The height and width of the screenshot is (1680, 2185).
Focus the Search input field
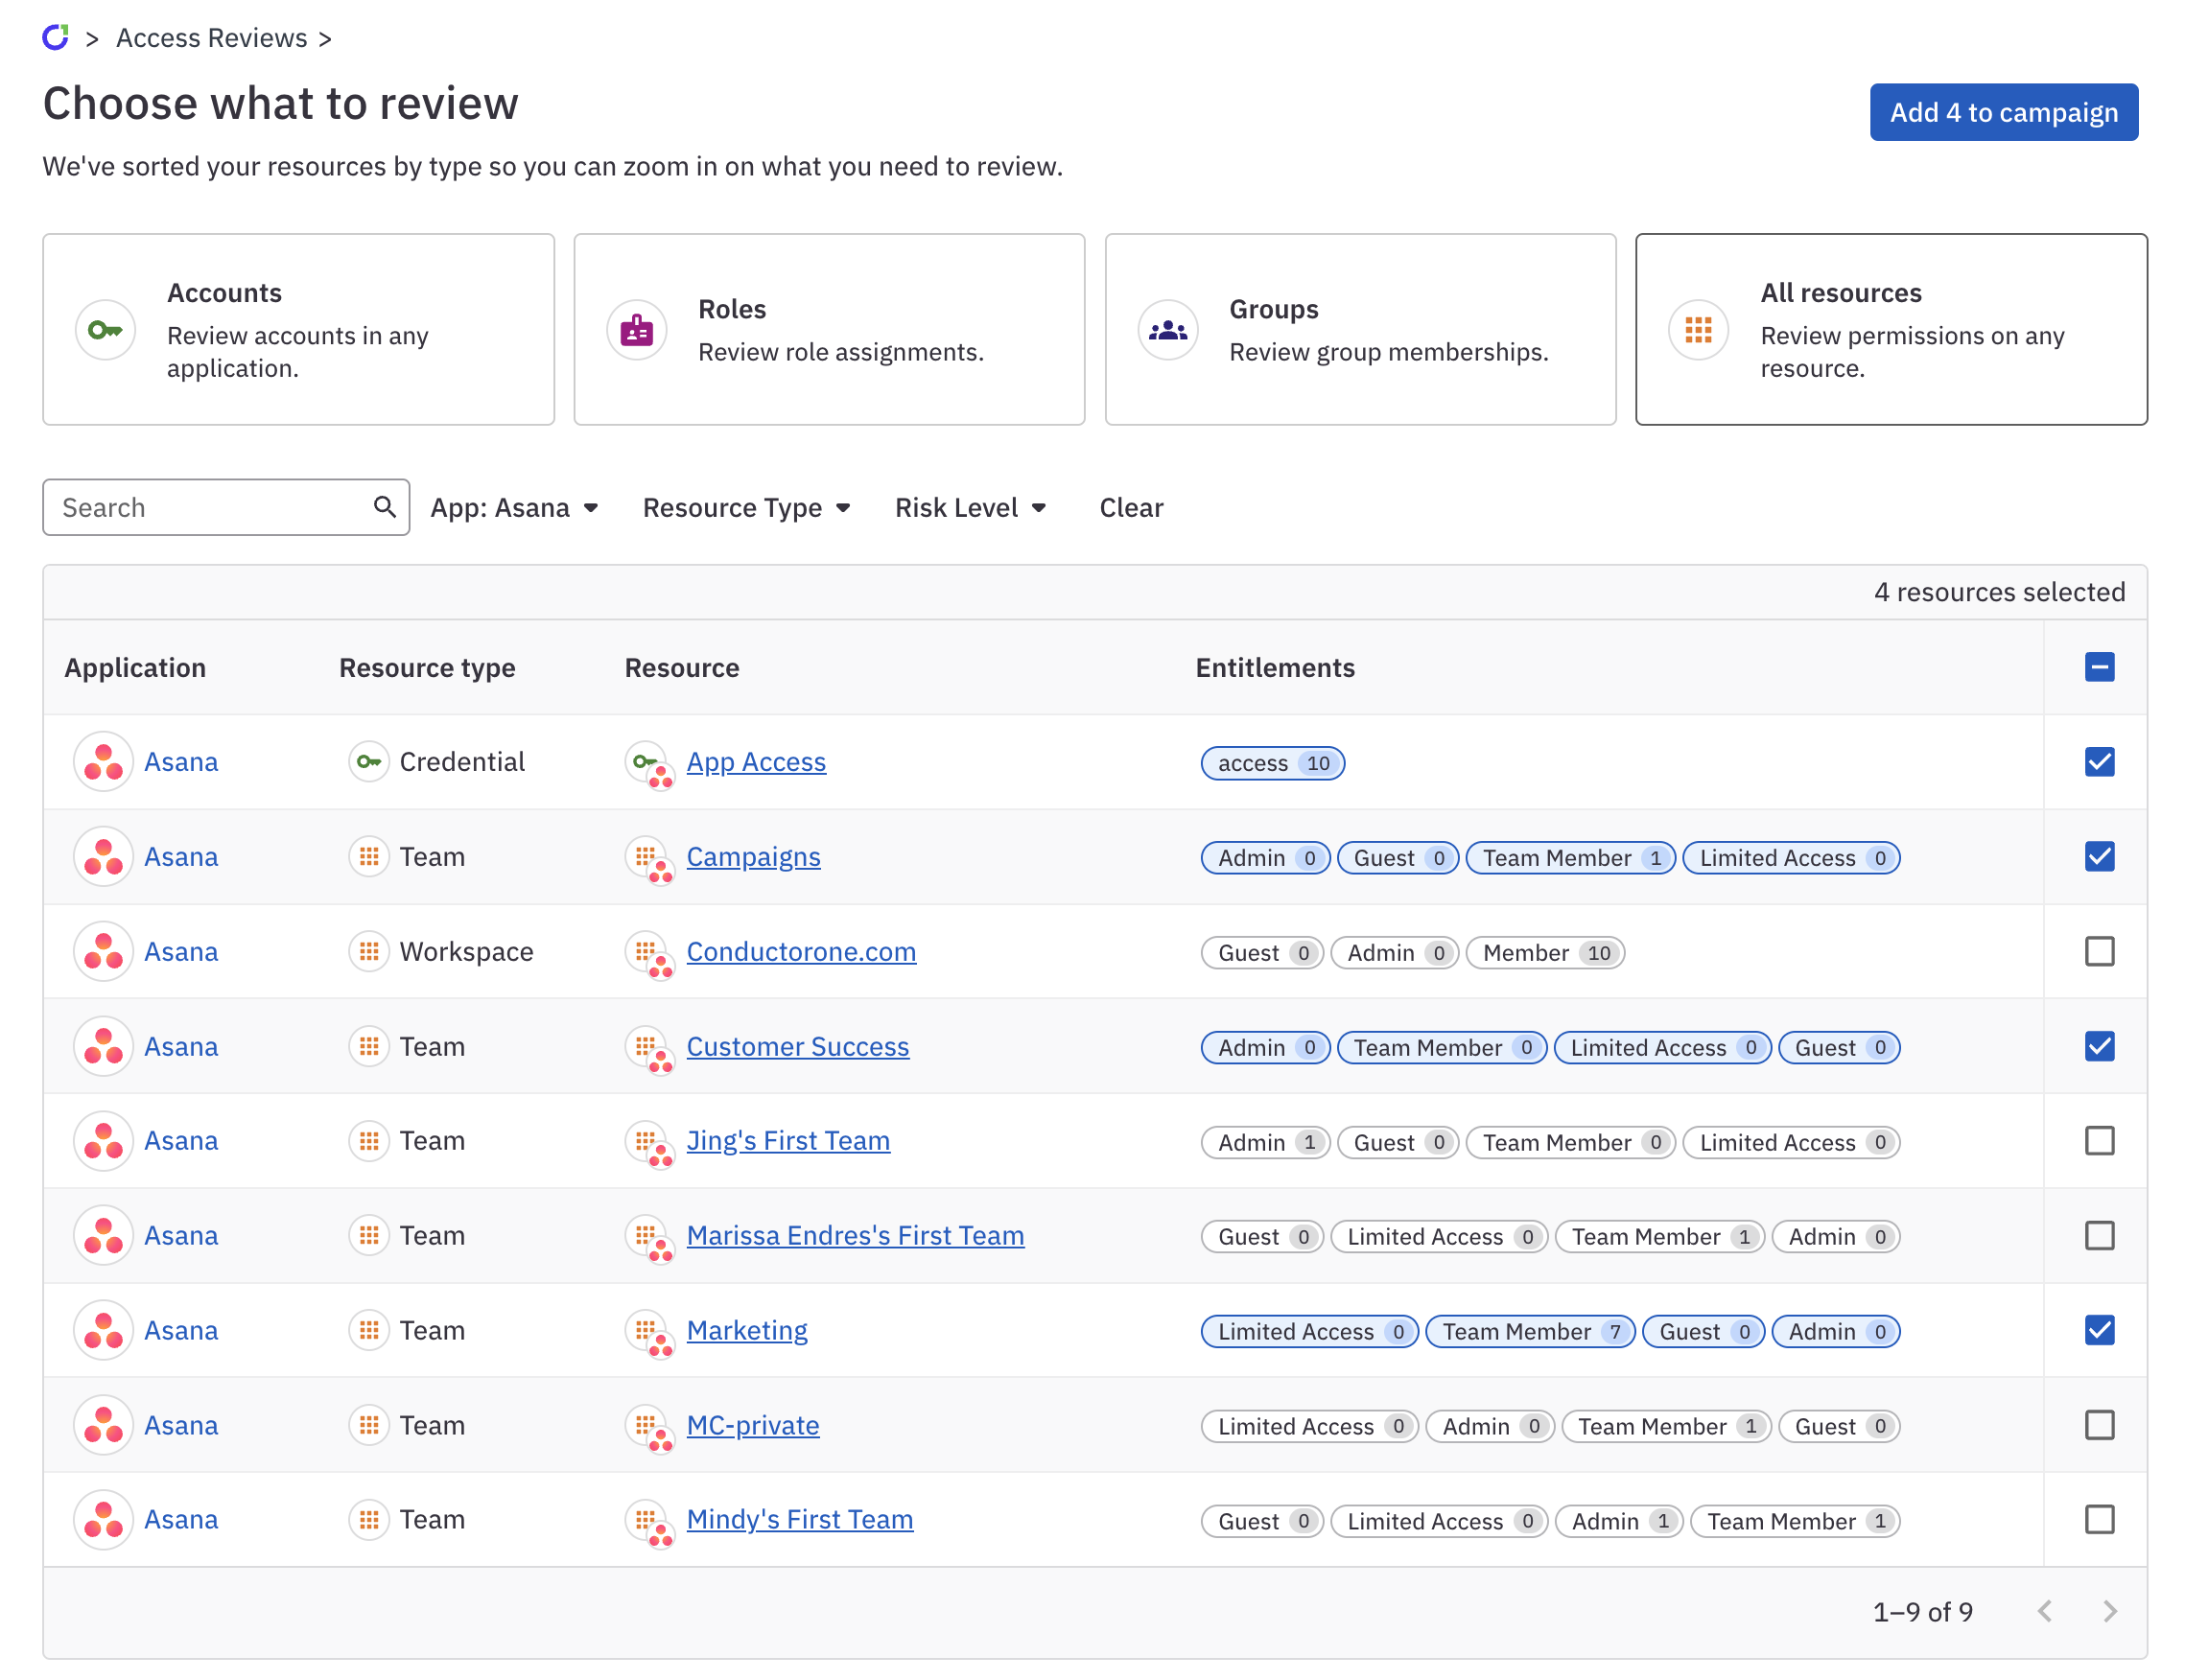click(226, 507)
